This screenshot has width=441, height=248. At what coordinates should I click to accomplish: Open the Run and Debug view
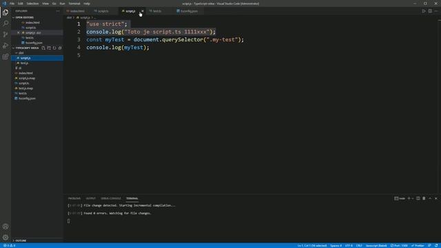coord(6,45)
